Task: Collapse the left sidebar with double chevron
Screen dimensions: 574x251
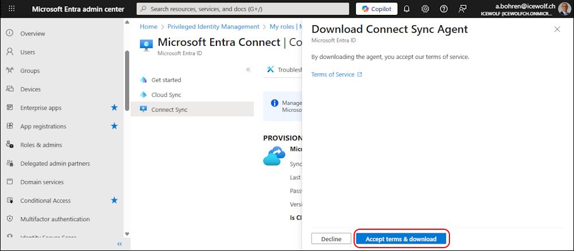Action: point(119,244)
